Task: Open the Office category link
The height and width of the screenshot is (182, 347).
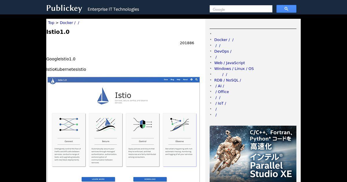Action: [222, 92]
